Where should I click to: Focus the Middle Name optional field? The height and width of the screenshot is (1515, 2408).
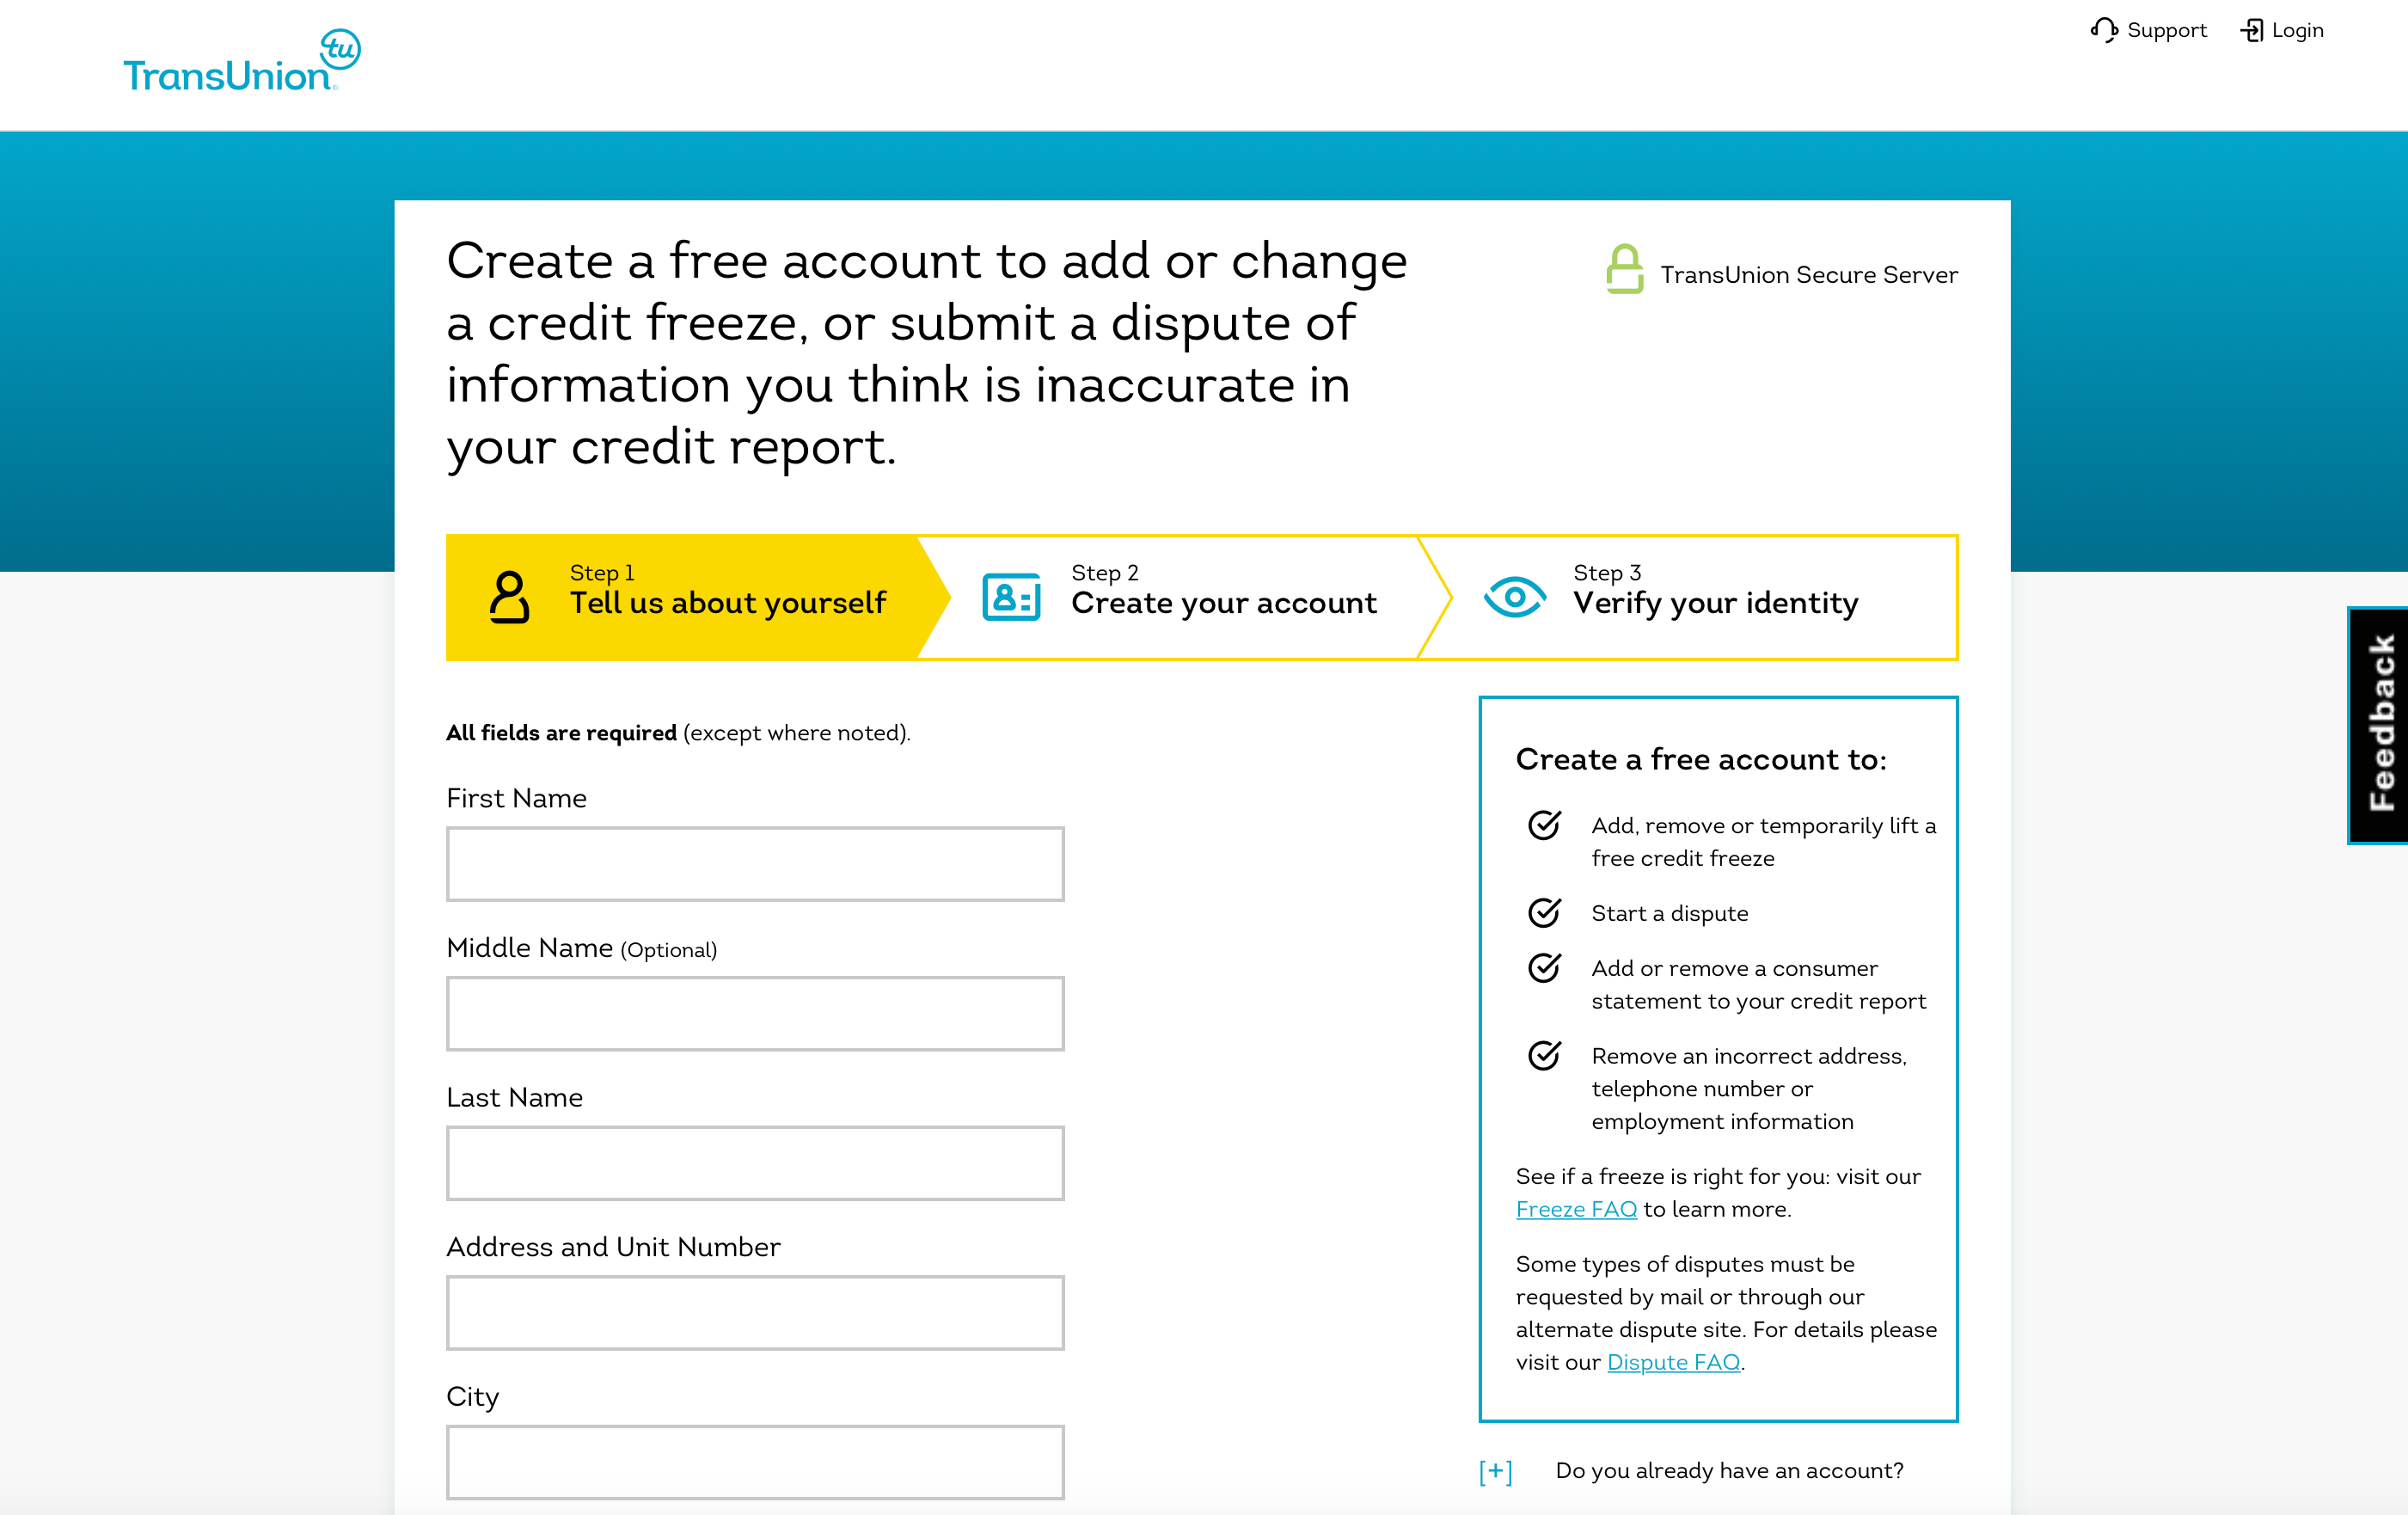(x=755, y=1013)
